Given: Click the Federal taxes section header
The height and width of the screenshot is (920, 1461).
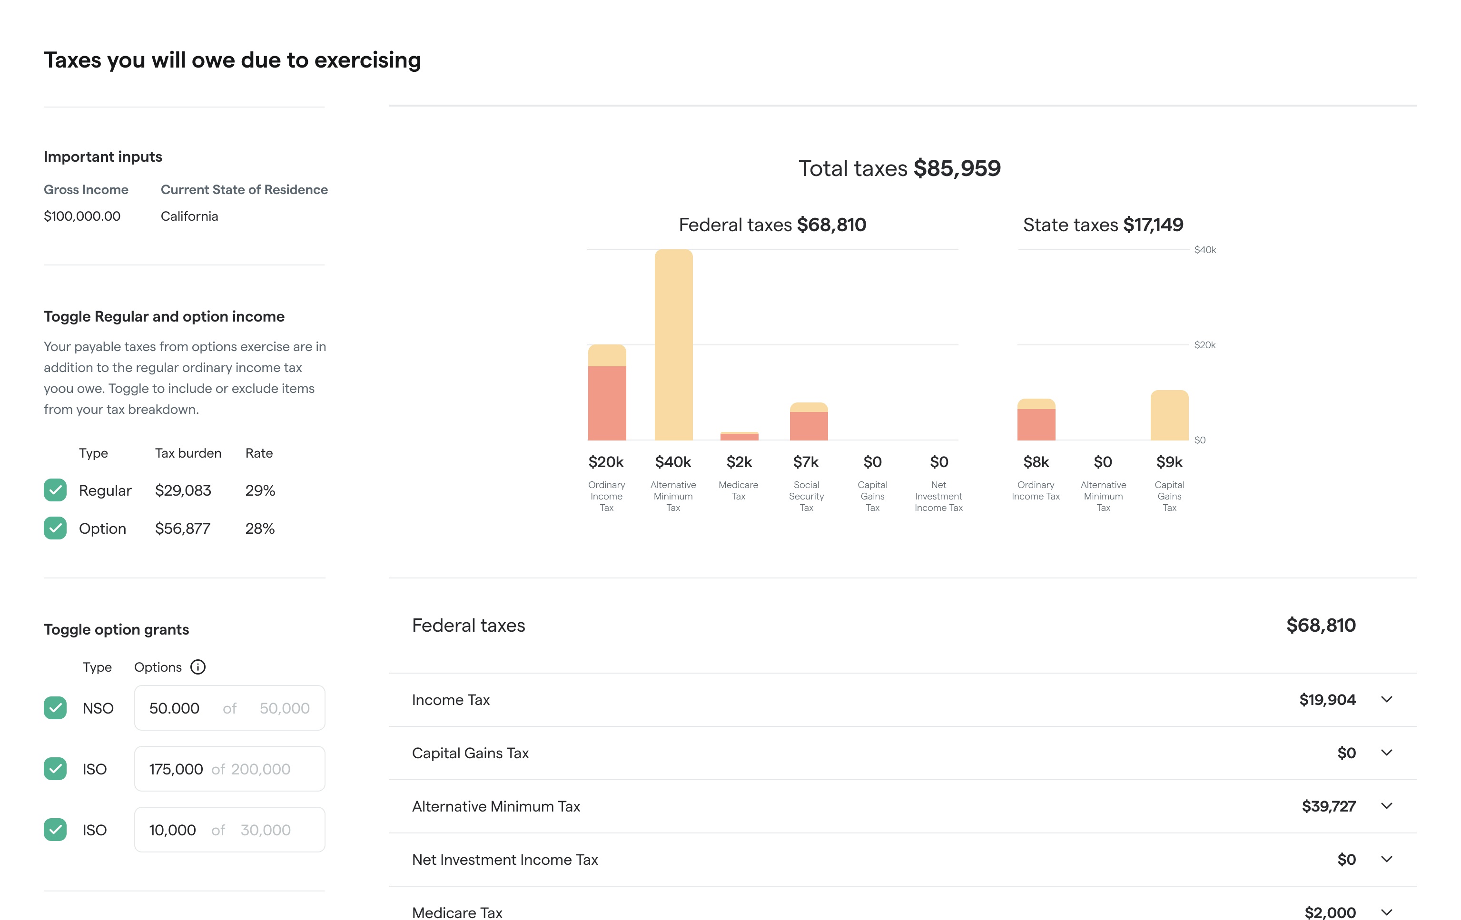Looking at the screenshot, I should (468, 625).
